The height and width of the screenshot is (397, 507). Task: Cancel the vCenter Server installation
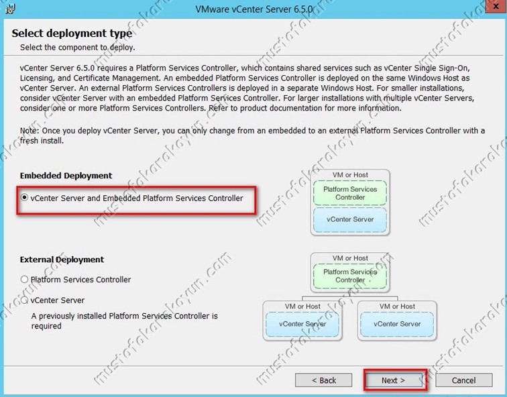[x=463, y=380]
